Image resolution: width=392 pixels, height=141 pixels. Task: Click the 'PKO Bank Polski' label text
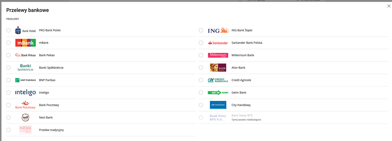[x=50, y=30]
